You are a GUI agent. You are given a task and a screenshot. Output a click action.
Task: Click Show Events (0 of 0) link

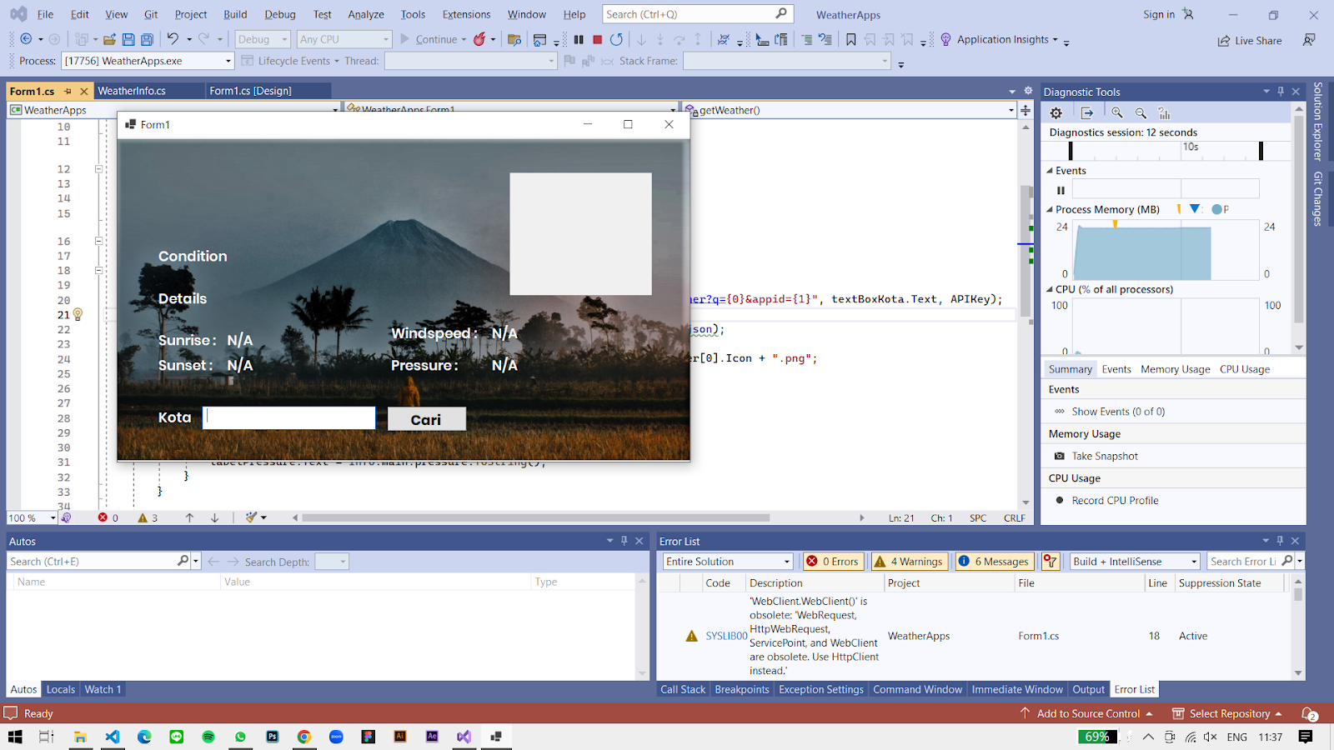pos(1118,411)
